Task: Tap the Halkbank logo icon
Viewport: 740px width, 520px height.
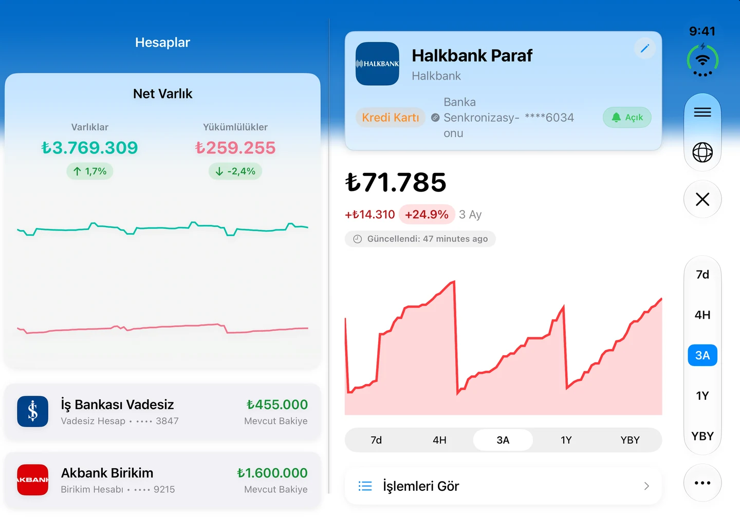Action: coord(377,64)
